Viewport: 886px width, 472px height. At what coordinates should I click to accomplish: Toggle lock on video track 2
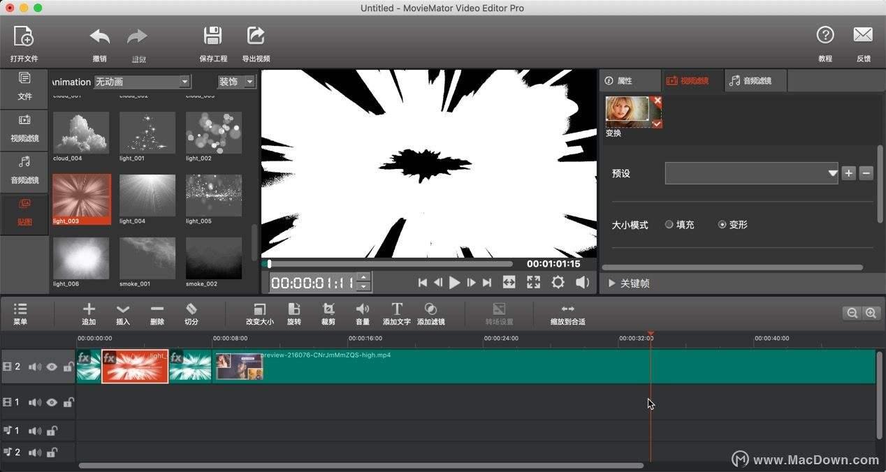[68, 366]
